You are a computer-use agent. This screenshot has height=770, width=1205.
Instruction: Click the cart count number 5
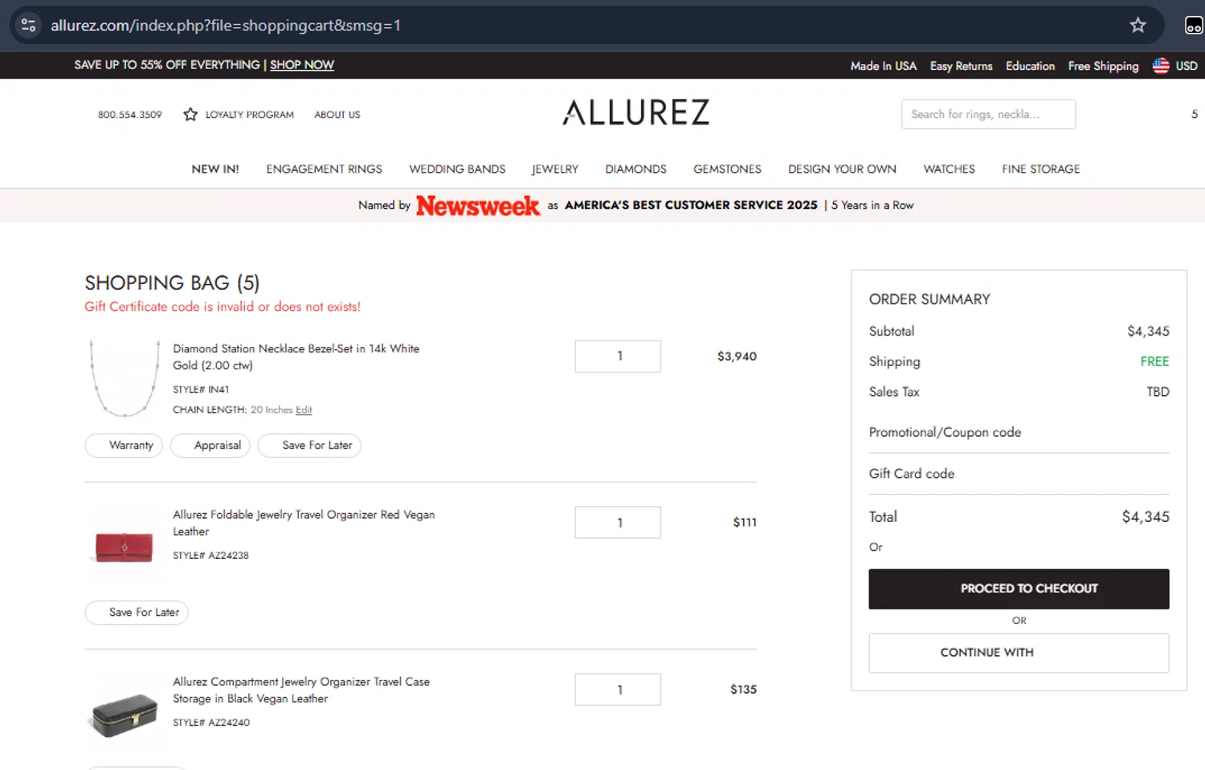coord(1195,114)
